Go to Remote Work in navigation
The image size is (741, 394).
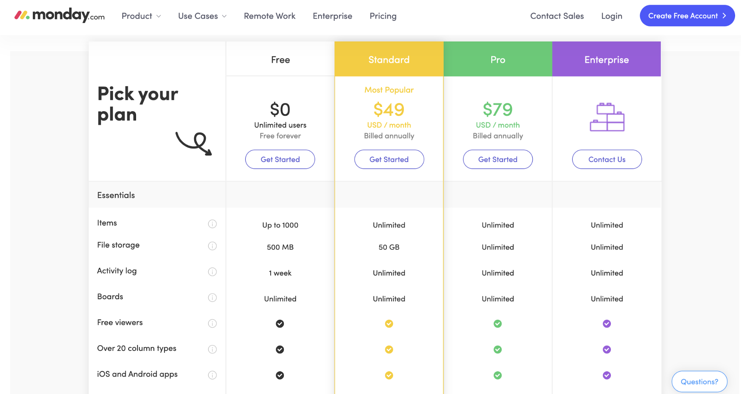[269, 16]
